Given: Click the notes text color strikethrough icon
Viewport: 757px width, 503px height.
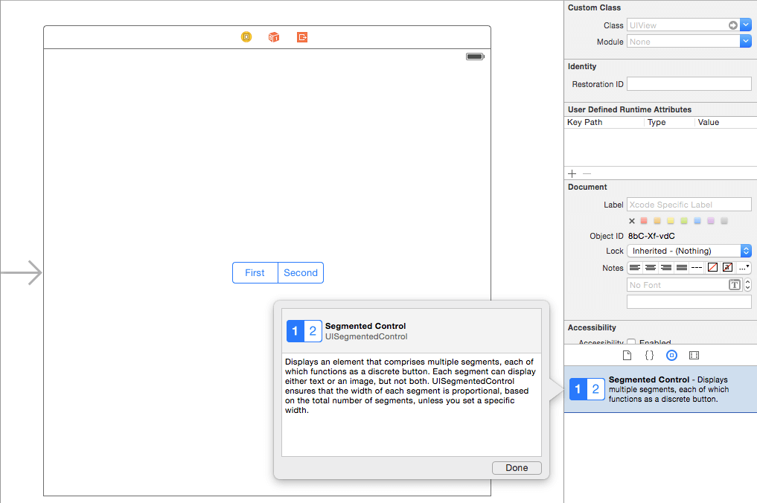Looking at the screenshot, I should point(727,267).
